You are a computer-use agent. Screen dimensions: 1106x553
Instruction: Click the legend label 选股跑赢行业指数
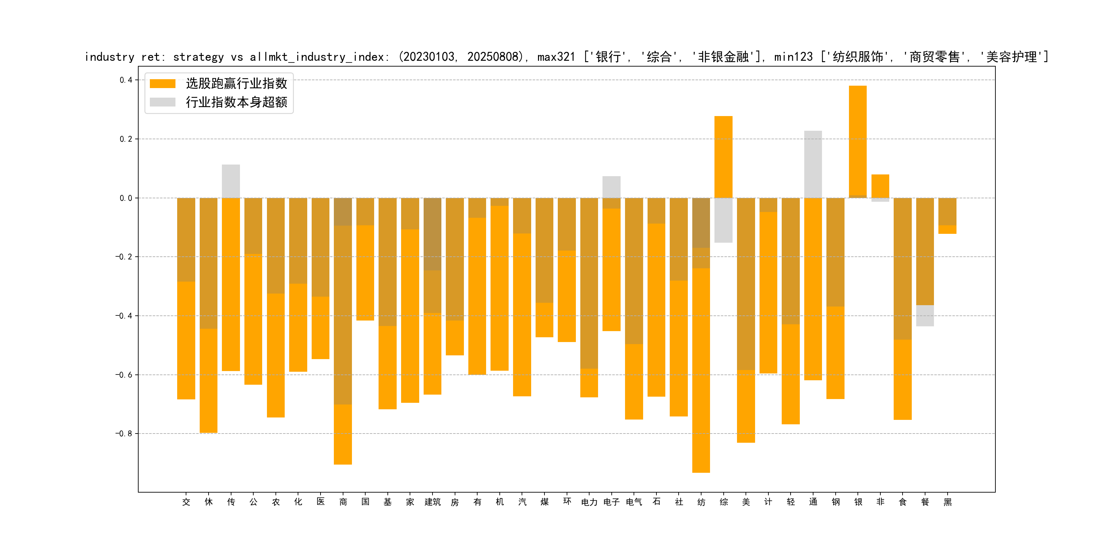(236, 83)
